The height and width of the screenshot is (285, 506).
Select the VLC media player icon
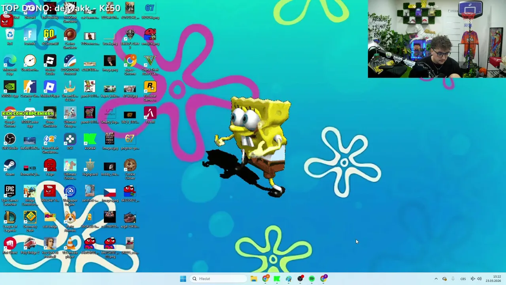tap(70, 248)
